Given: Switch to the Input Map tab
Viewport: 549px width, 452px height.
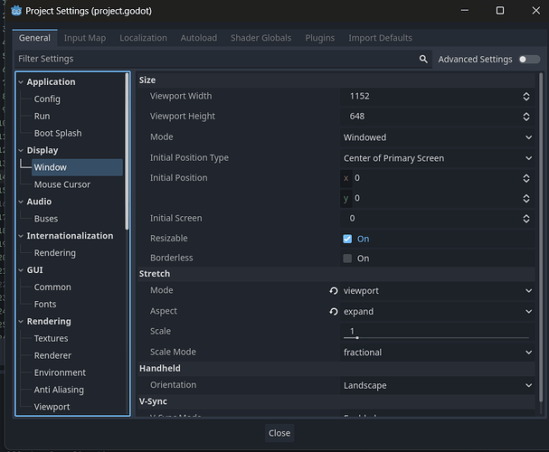Looking at the screenshot, I should tap(85, 38).
